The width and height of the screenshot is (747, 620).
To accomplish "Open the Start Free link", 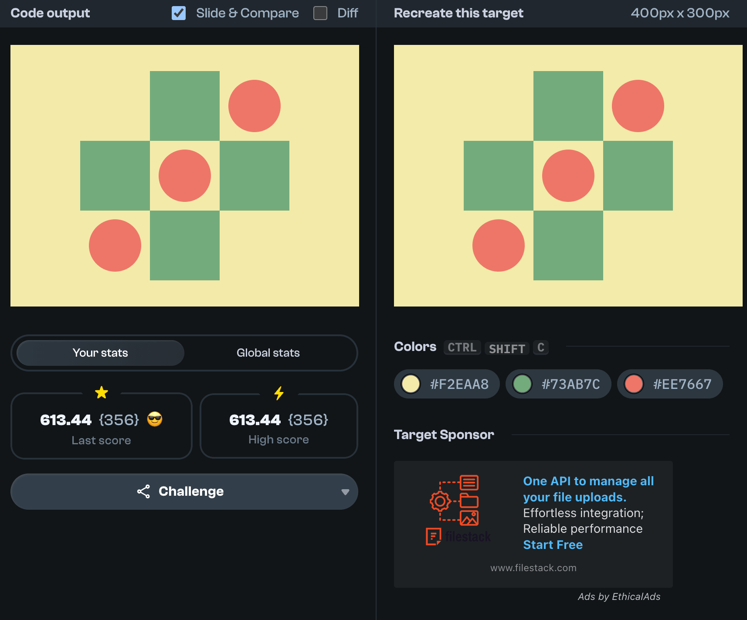I will click(x=553, y=545).
